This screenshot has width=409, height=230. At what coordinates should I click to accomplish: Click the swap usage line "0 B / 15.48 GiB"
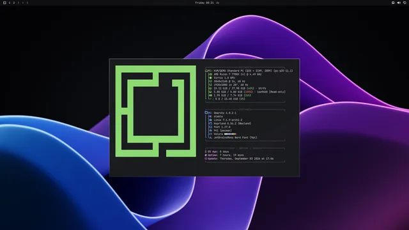[x=230, y=99]
